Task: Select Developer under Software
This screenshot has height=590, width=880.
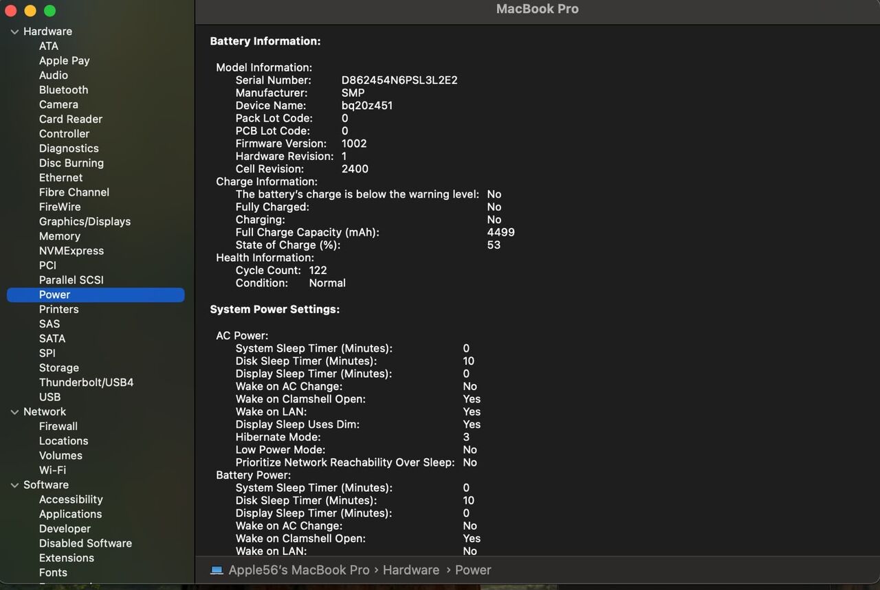Action: 65,529
